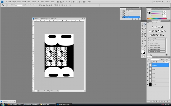Open the Filter menu
The height and width of the screenshot is (106, 171).
28,2
